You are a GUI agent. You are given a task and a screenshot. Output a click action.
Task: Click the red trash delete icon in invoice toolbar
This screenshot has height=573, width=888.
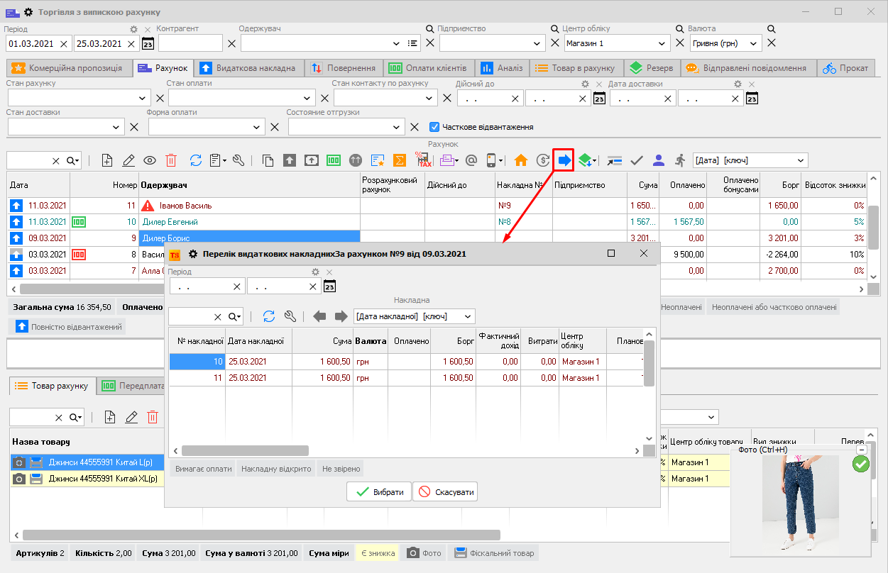171,160
